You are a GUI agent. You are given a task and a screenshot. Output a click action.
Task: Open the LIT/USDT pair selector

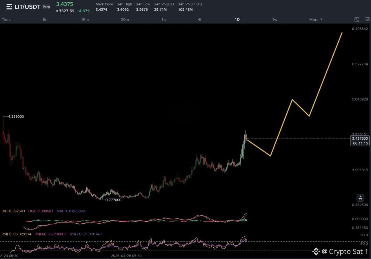click(x=28, y=7)
